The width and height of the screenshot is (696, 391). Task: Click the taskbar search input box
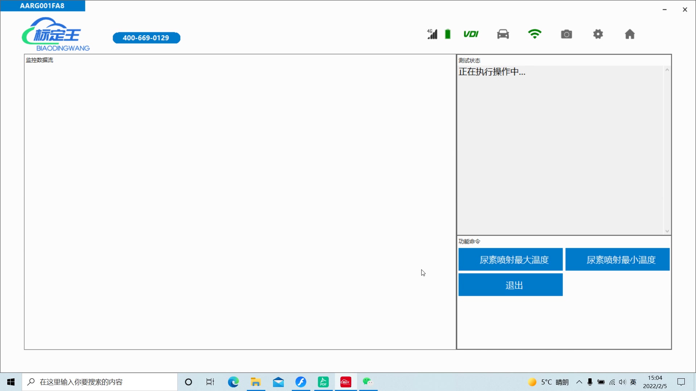[100, 382]
